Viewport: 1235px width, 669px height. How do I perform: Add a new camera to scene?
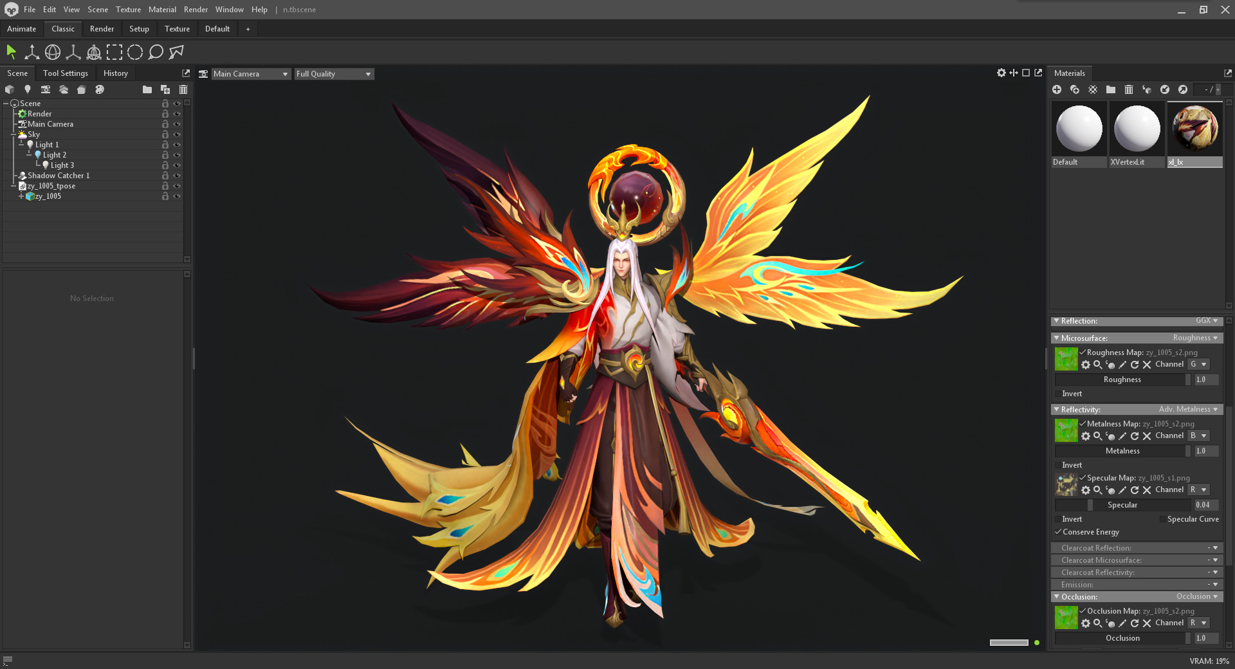tap(46, 89)
